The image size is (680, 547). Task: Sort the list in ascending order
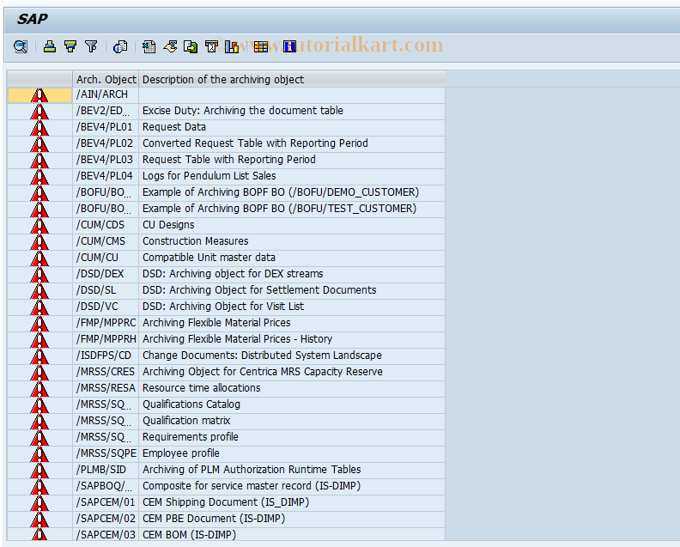[x=50, y=46]
